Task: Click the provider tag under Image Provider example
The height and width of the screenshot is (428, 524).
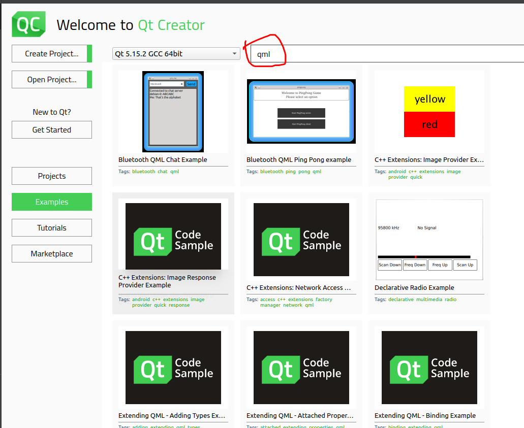Action: (x=398, y=177)
